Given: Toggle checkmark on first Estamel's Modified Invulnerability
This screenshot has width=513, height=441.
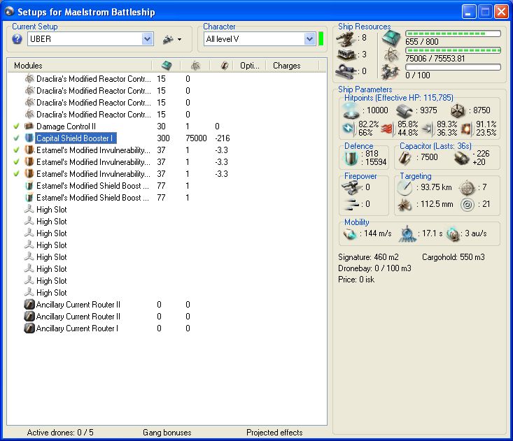Looking at the screenshot, I should point(16,150).
